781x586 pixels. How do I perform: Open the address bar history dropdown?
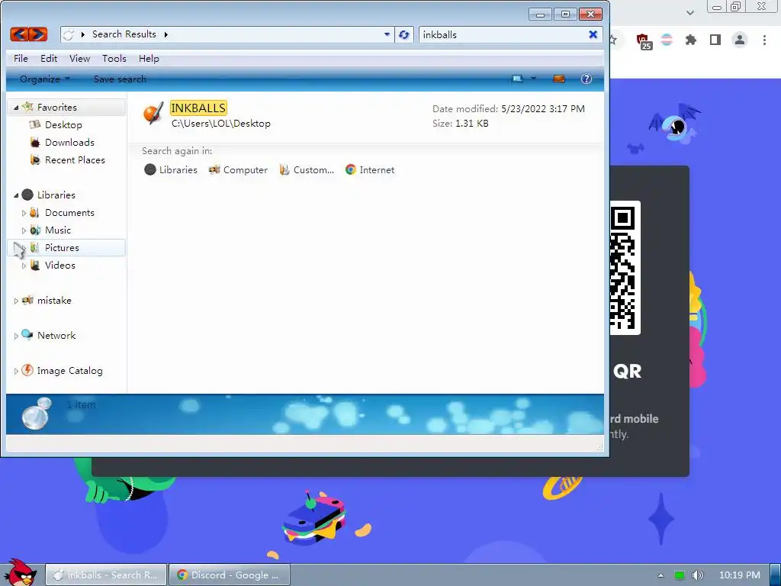[387, 34]
